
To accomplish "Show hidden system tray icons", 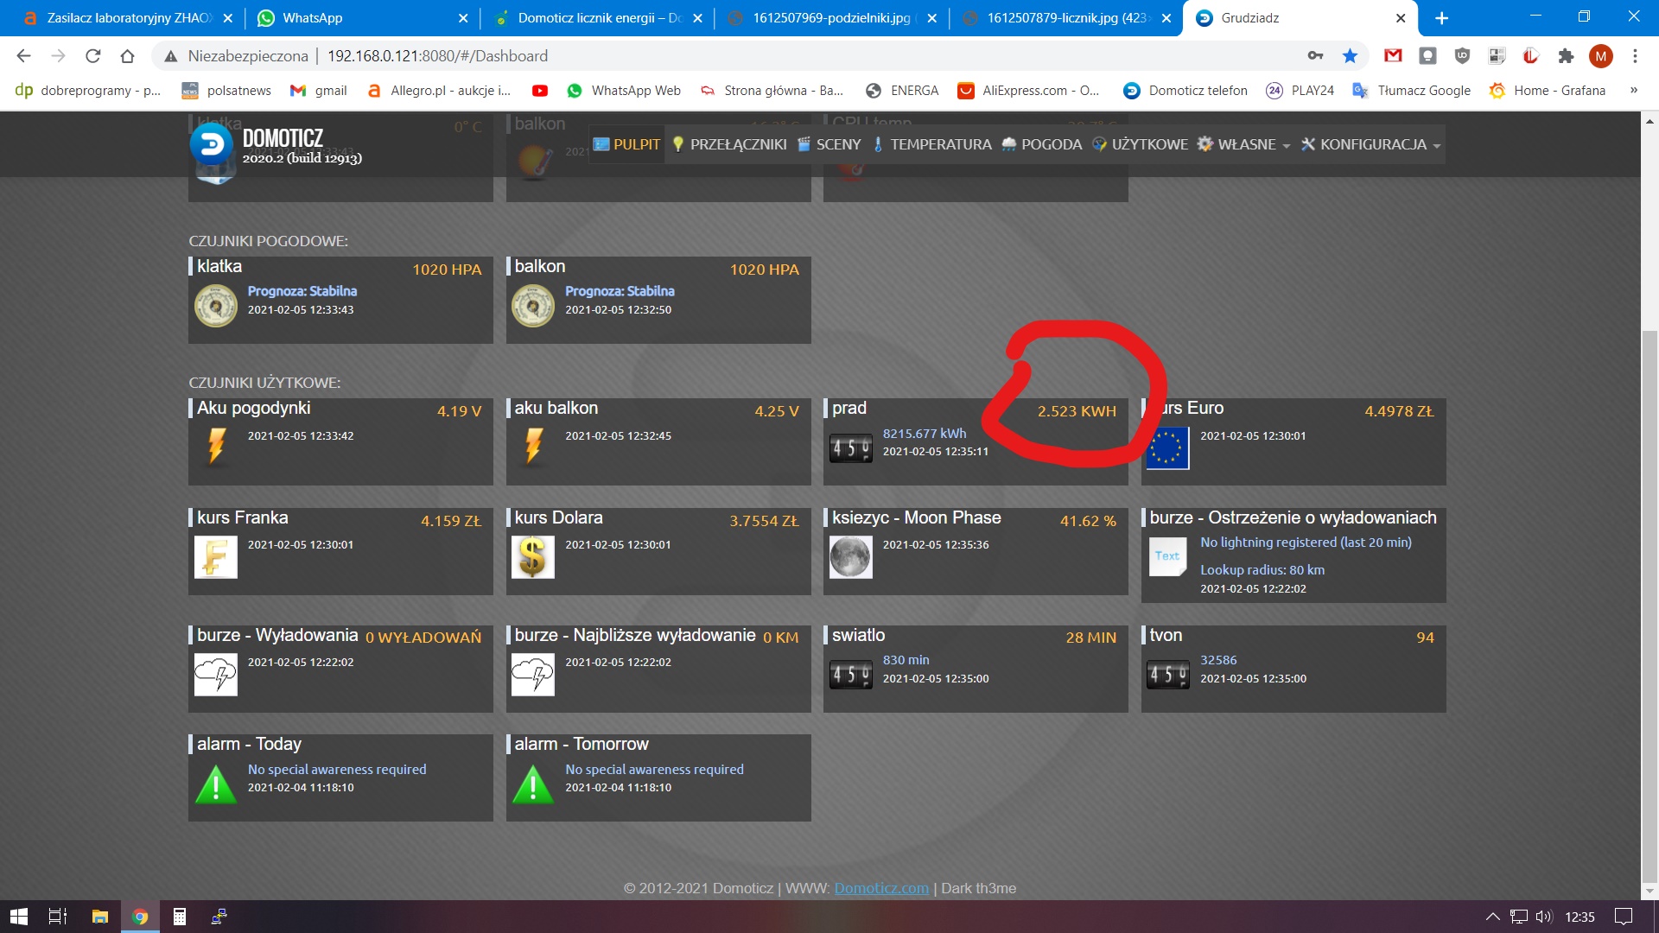I will tap(1492, 917).
